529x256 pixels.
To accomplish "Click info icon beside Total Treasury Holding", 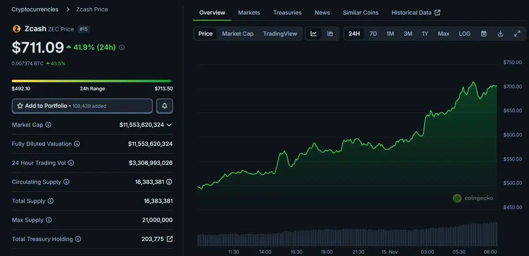I will tap(78, 239).
